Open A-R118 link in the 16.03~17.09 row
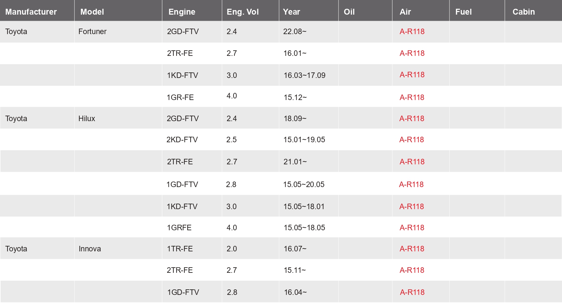Screen dimensions: 562x303 (x=412, y=75)
